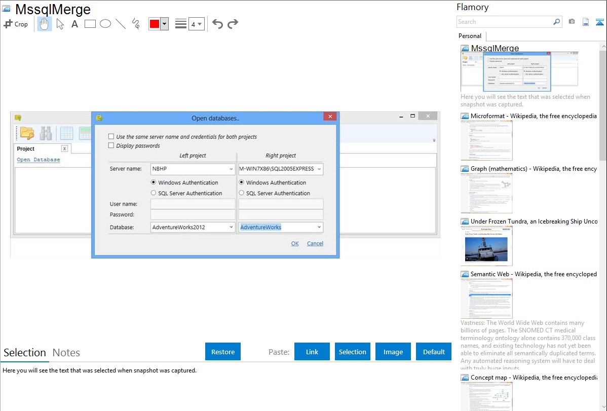This screenshot has width=607, height=411.
Task: Click the toolbar overflow arrow
Action: tap(434, 140)
